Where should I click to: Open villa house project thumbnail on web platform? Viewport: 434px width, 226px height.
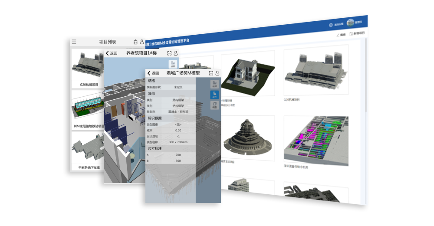pyautogui.click(x=248, y=74)
